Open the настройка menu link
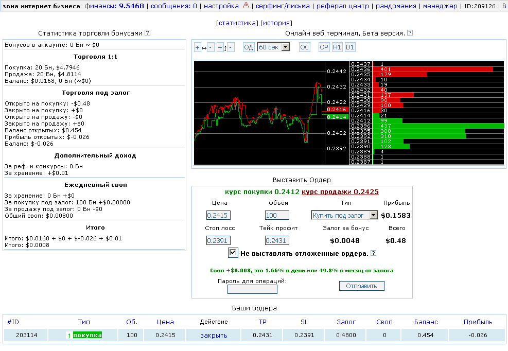This screenshot has width=508, height=351. click(x=221, y=6)
